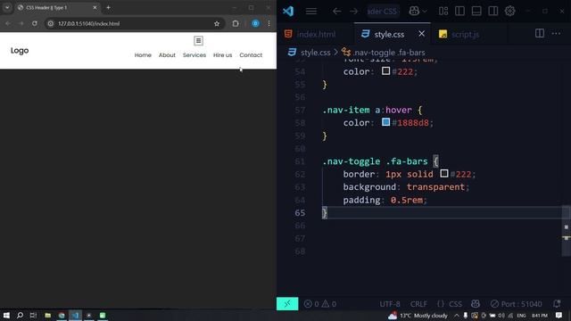Open the Contact nav link
Screen dimensions: 571x321
point(251,55)
